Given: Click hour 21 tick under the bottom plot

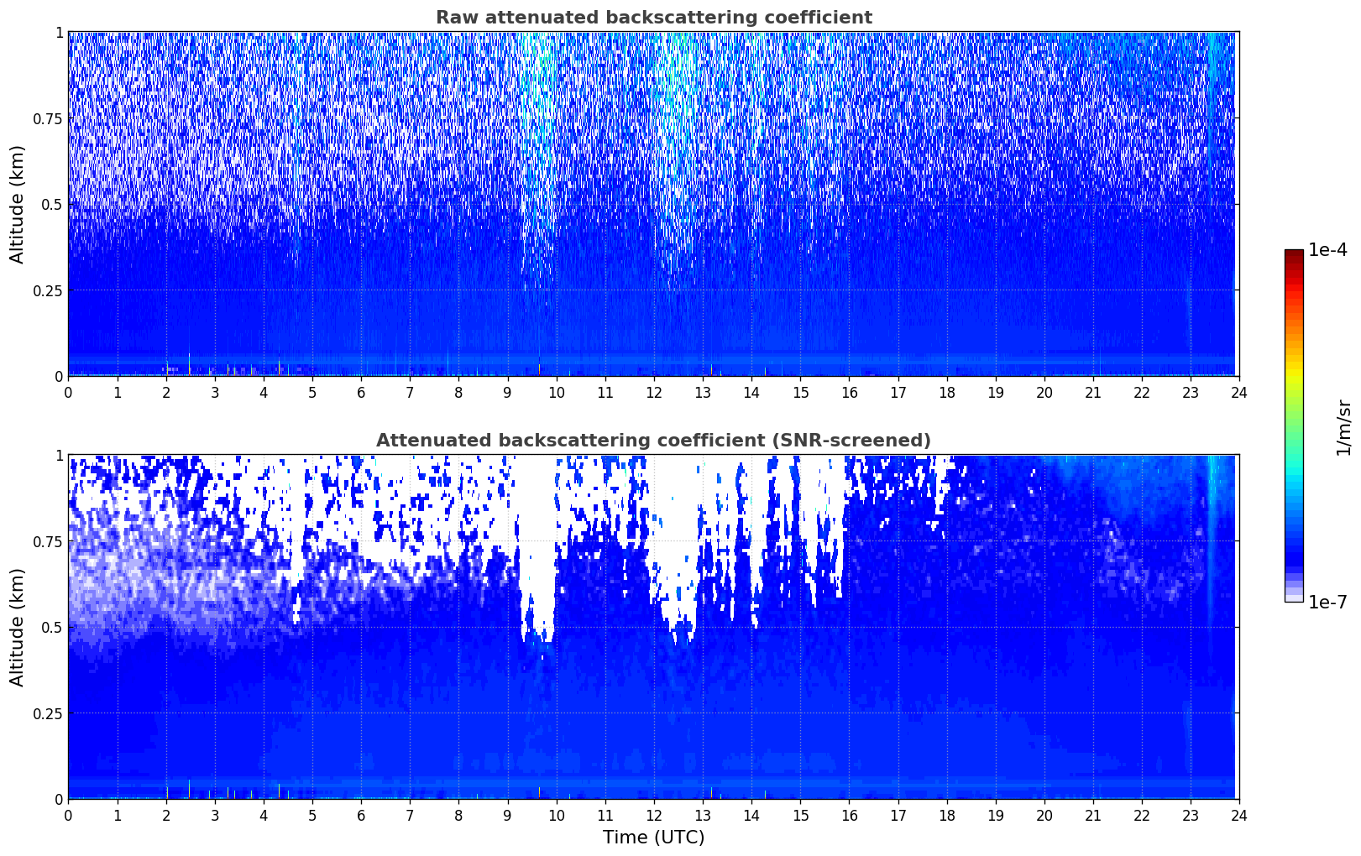Looking at the screenshot, I should tap(1092, 815).
